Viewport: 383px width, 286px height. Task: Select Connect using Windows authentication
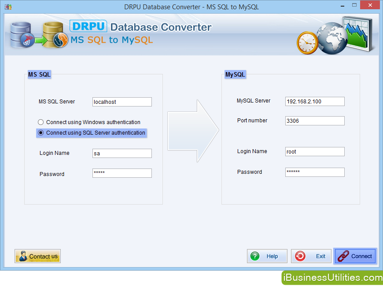coord(89,122)
